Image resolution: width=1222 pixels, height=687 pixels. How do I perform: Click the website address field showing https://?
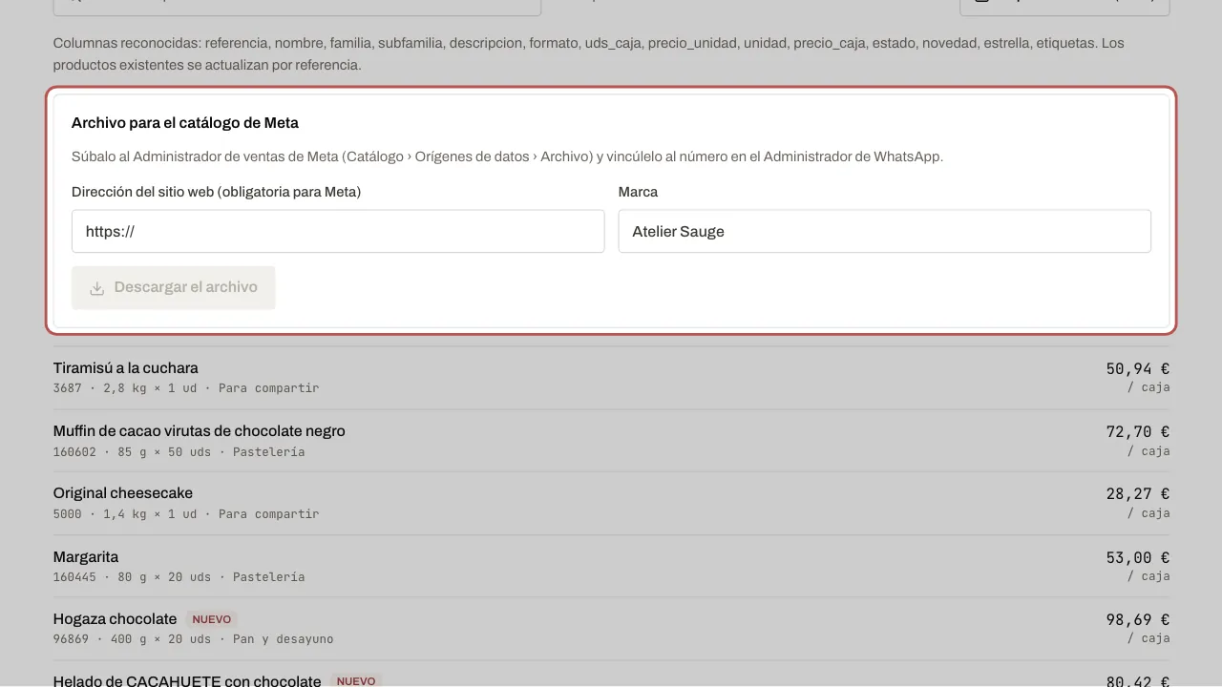pos(338,232)
